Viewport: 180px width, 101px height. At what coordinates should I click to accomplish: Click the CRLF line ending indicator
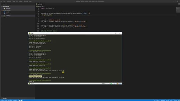click(171, 100)
